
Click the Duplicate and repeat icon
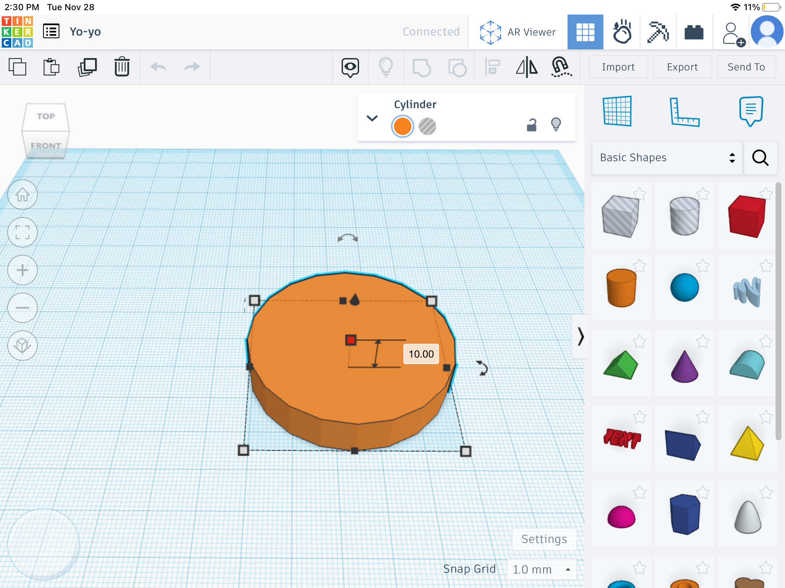(x=87, y=67)
